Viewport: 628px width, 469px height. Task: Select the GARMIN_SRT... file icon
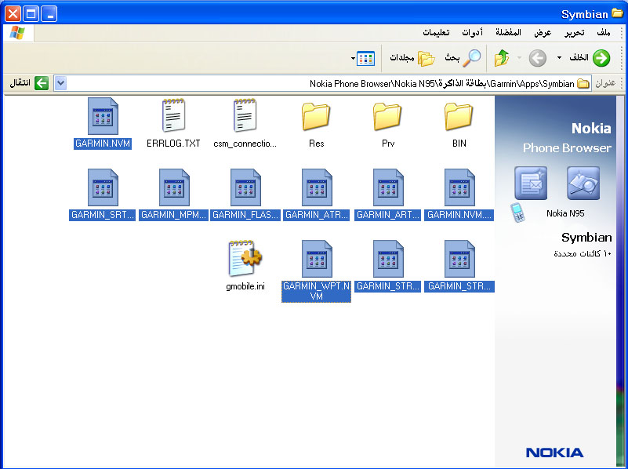(x=103, y=187)
